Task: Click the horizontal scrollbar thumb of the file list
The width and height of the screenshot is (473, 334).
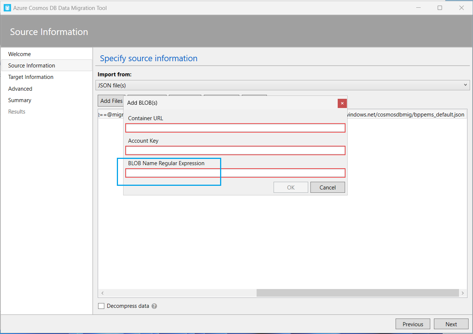Action: point(358,293)
